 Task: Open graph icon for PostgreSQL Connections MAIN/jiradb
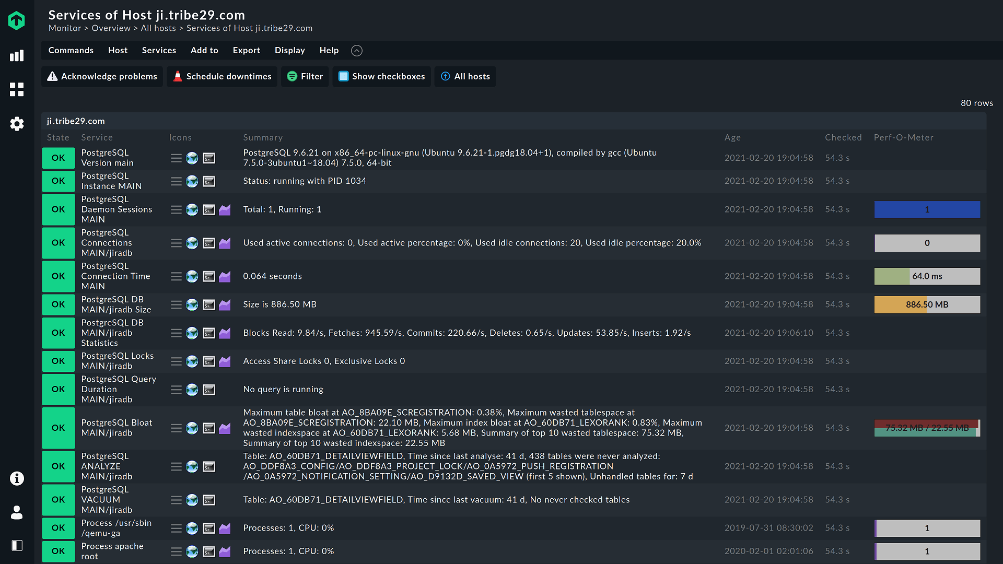click(x=225, y=243)
